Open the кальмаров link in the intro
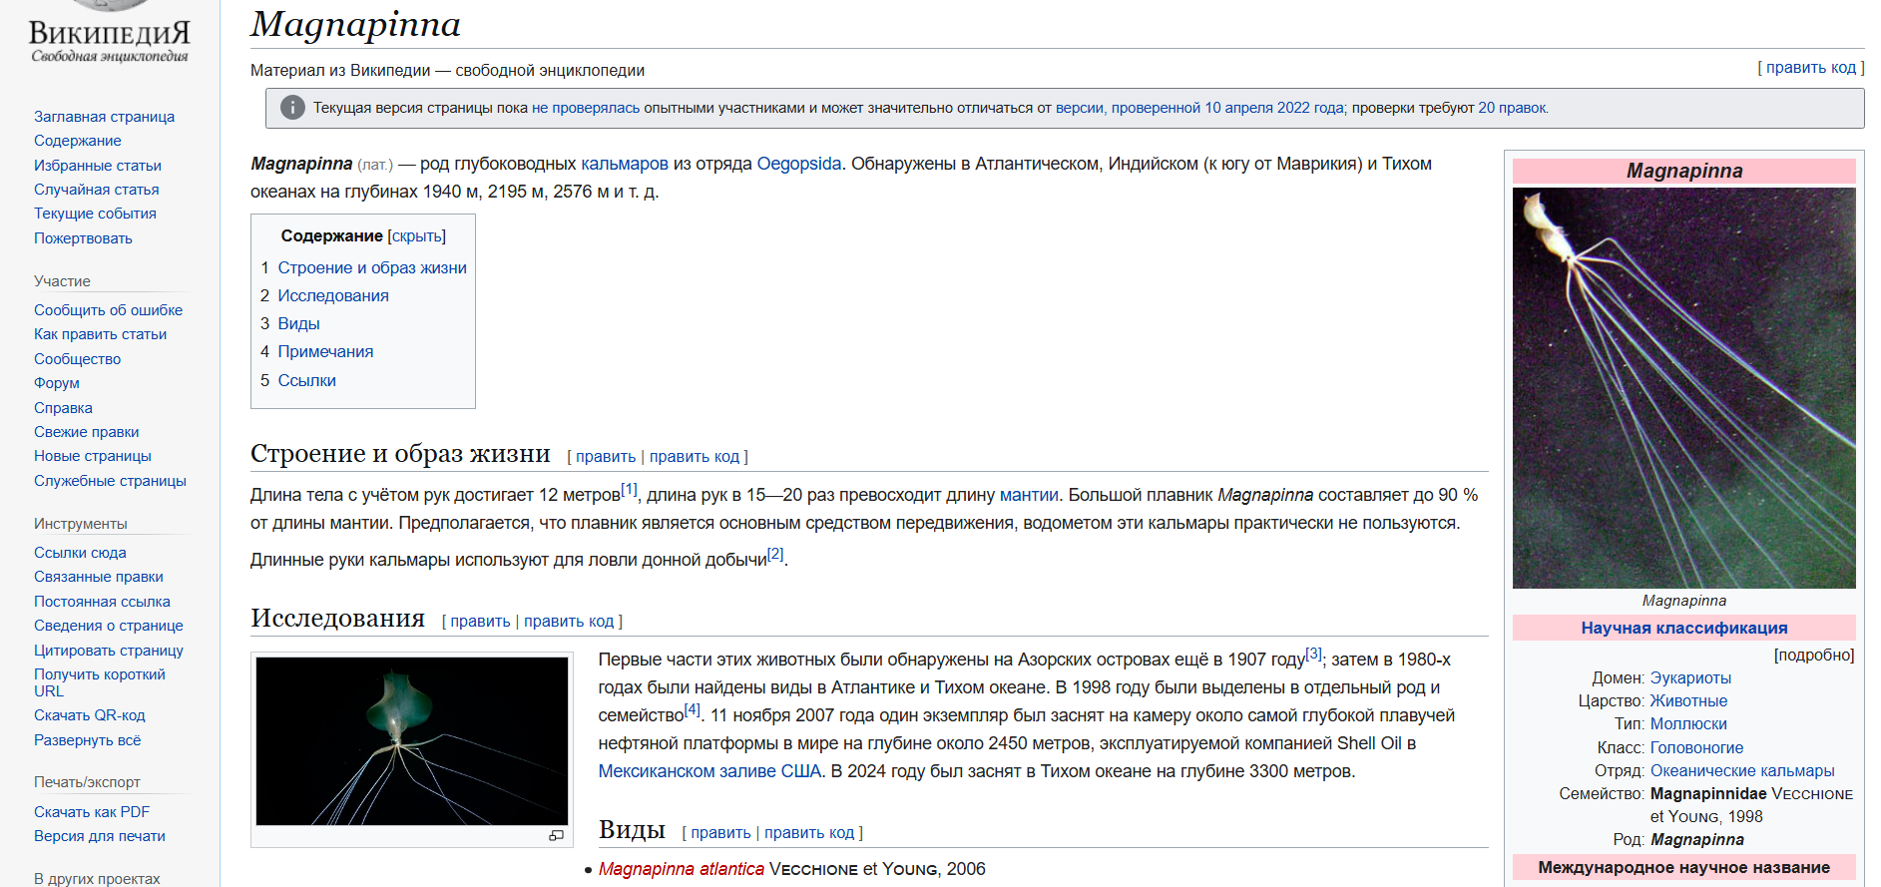Viewport: 1881px width, 887px height. coord(625,164)
